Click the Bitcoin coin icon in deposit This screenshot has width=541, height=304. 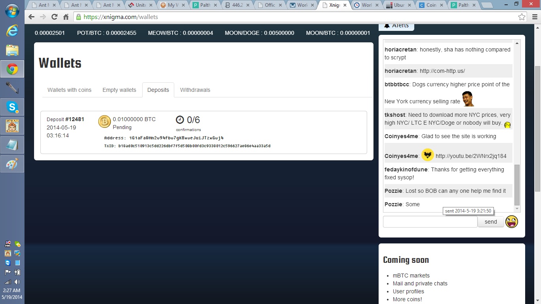[105, 122]
